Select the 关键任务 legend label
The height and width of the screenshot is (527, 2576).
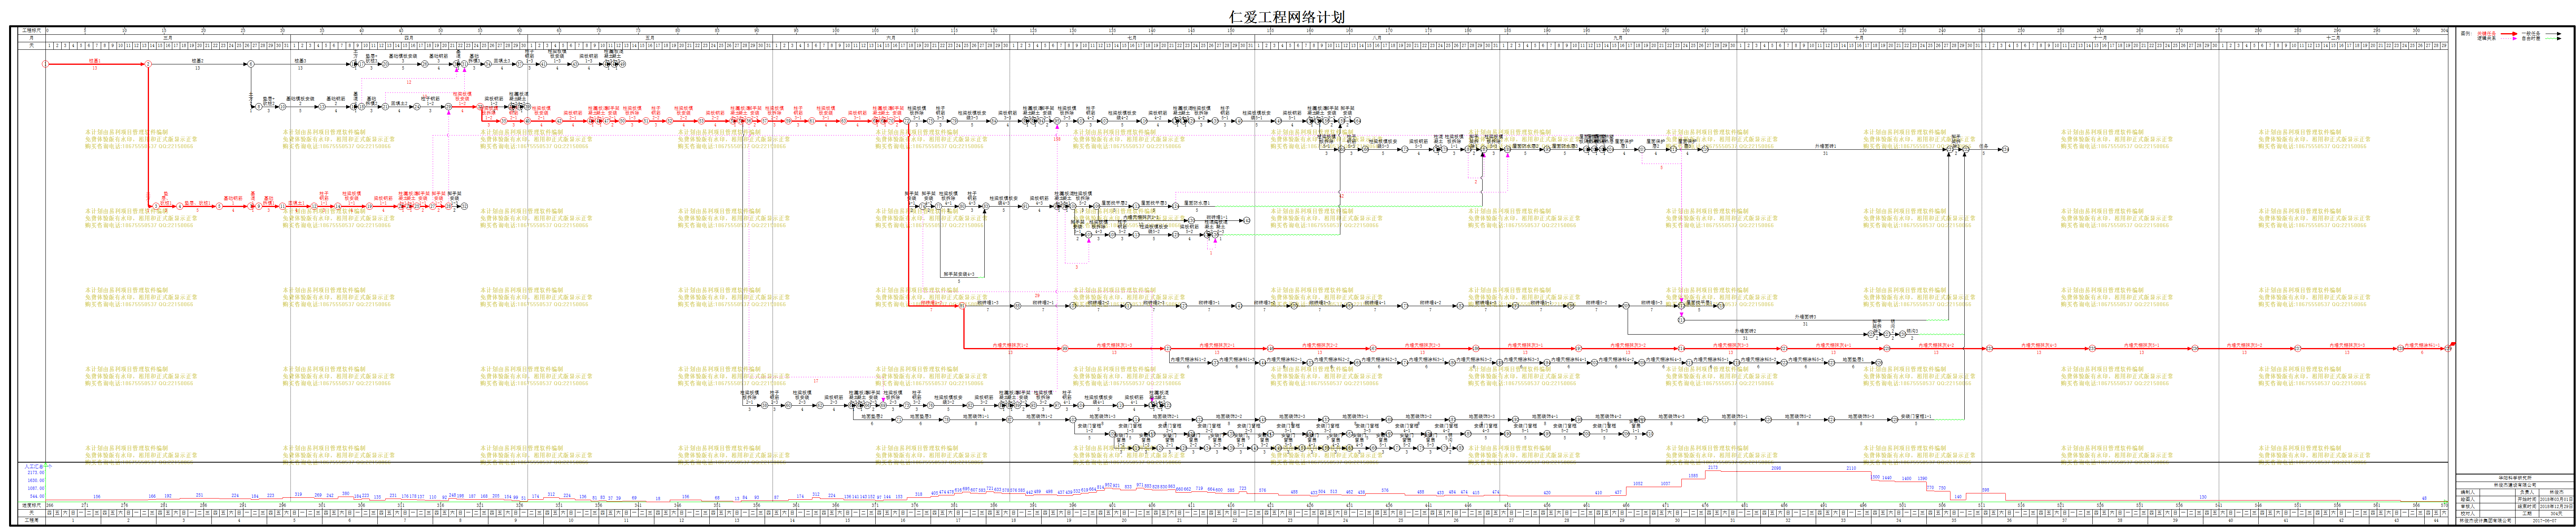pyautogui.click(x=2487, y=34)
